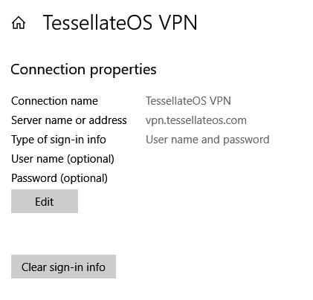This screenshot has height=300, width=313.
Task: Click the word properties in section heading
Action: tap(123, 71)
